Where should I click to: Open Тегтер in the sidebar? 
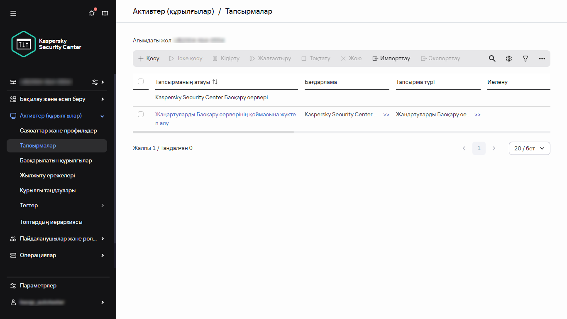pyautogui.click(x=29, y=206)
